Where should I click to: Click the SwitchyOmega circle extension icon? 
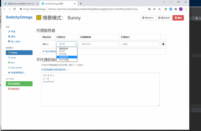pyautogui.click(x=166, y=9)
